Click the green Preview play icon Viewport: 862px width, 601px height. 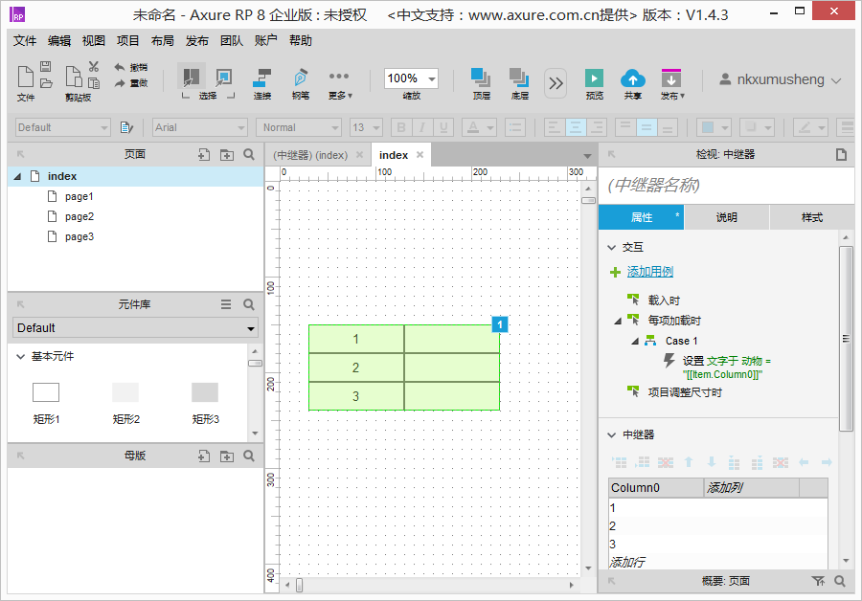point(594,78)
